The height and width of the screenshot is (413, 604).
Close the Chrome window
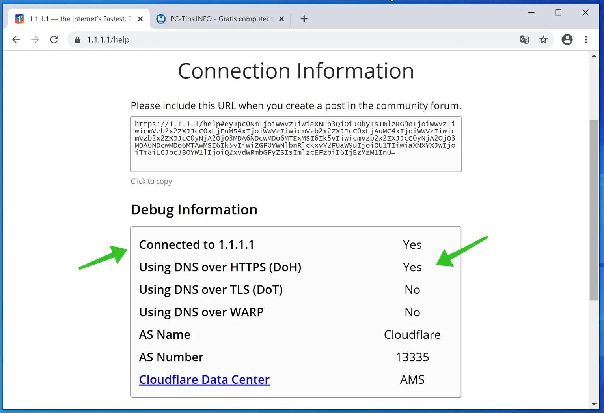[x=585, y=13]
